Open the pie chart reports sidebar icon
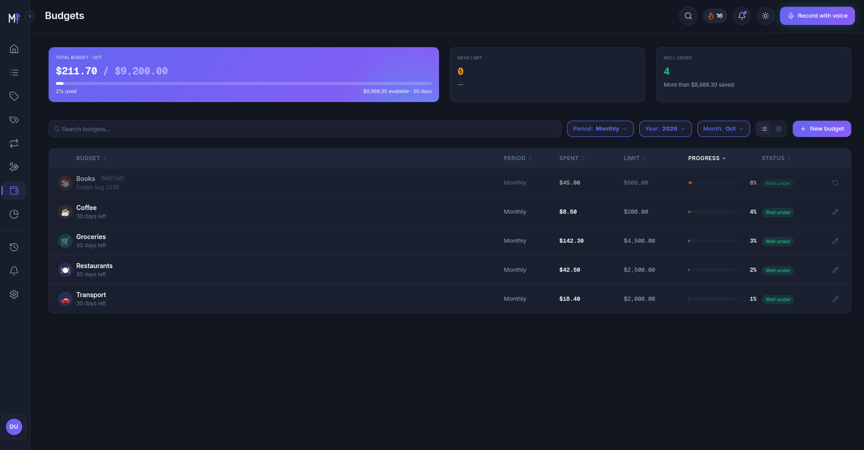 pos(14,214)
